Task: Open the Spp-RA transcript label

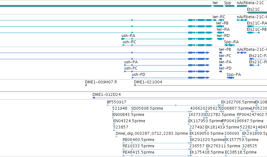Action: tap(232, 42)
